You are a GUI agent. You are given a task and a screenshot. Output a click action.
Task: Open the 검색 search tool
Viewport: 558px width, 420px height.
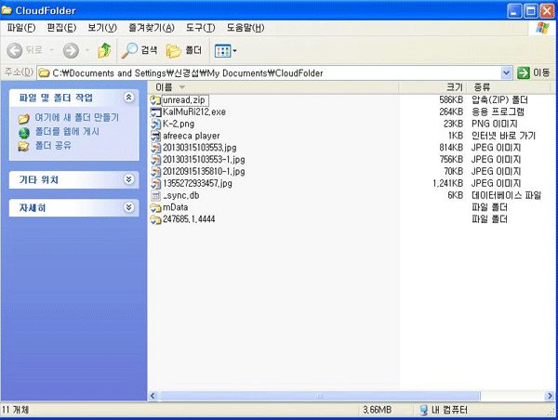click(x=139, y=50)
